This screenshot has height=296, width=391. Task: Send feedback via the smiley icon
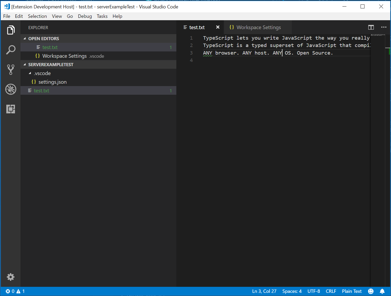(x=371, y=291)
